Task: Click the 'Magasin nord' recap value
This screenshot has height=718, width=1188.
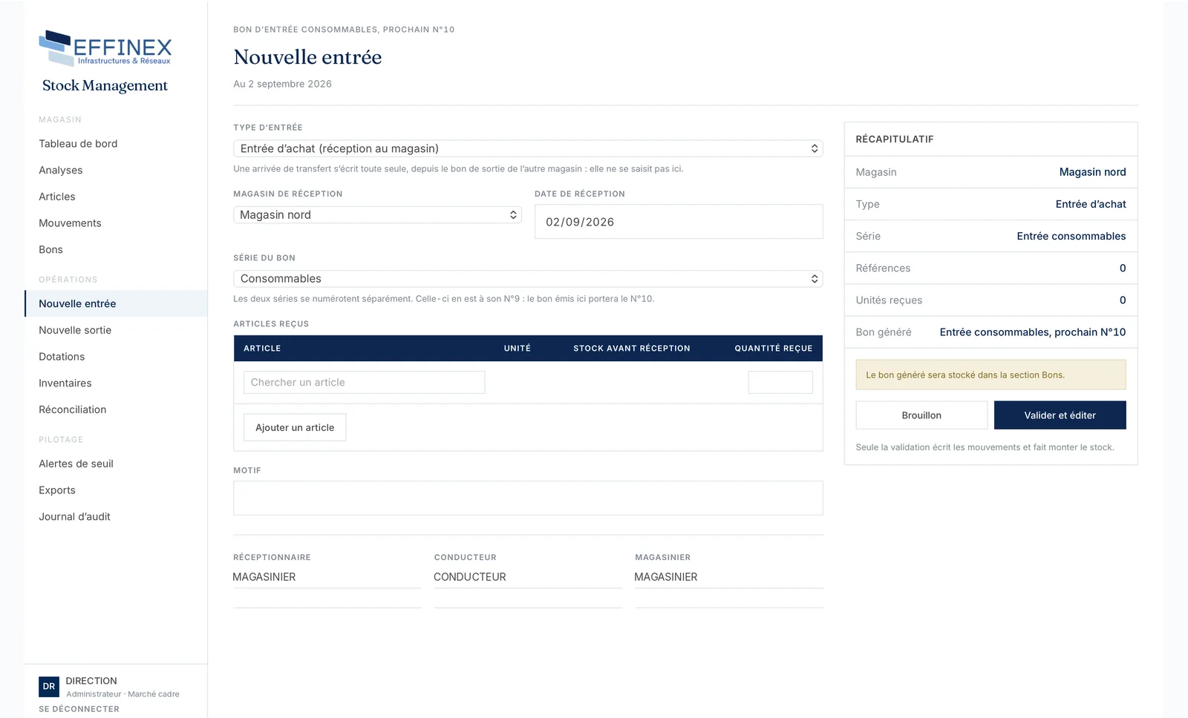Action: [1092, 172]
